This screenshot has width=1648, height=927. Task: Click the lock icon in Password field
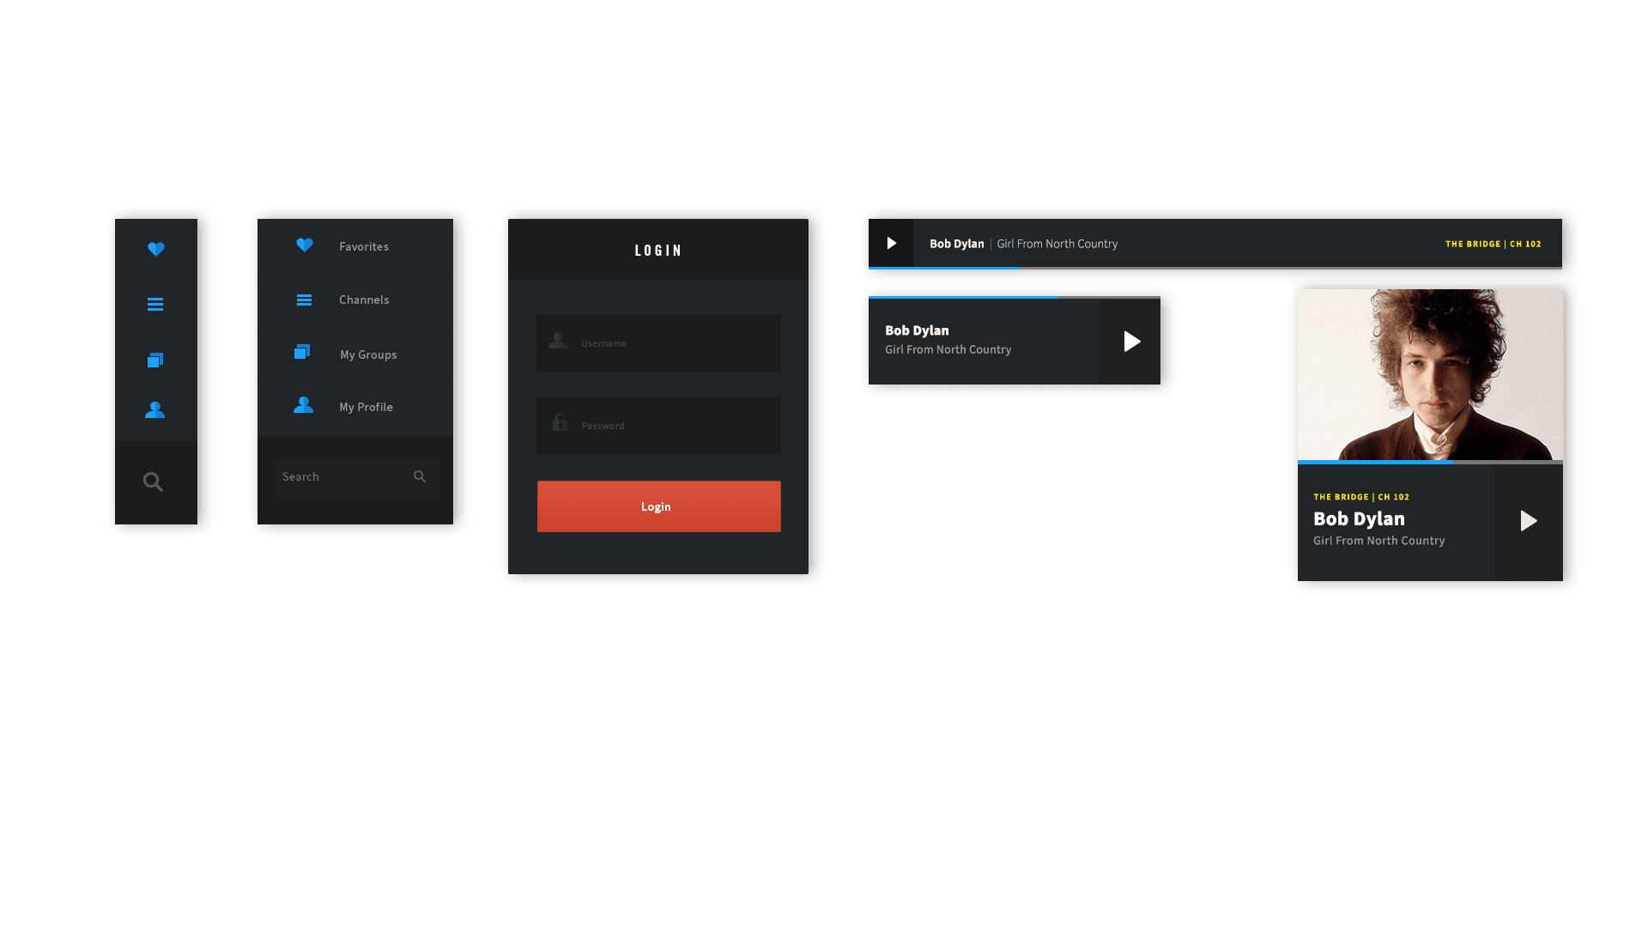(560, 423)
